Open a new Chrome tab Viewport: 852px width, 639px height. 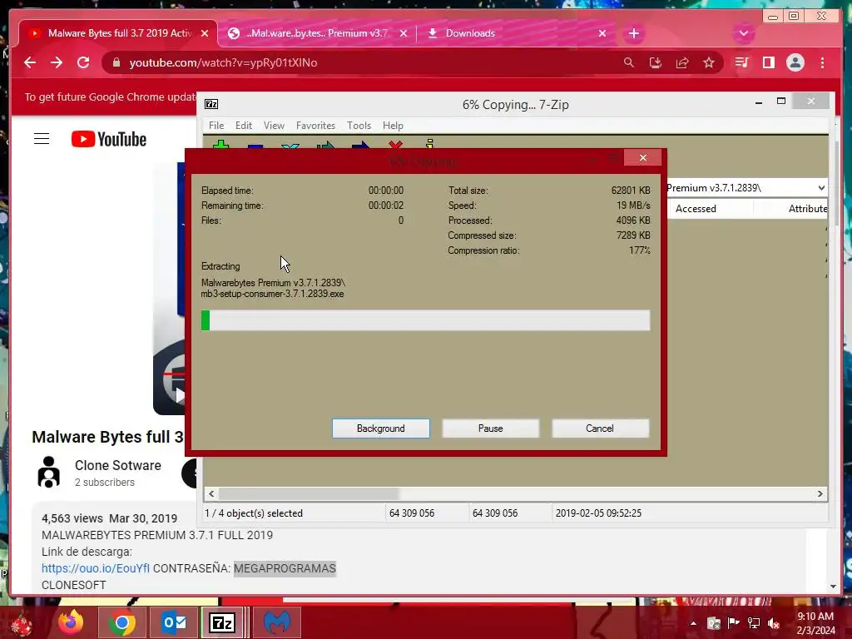pos(633,33)
